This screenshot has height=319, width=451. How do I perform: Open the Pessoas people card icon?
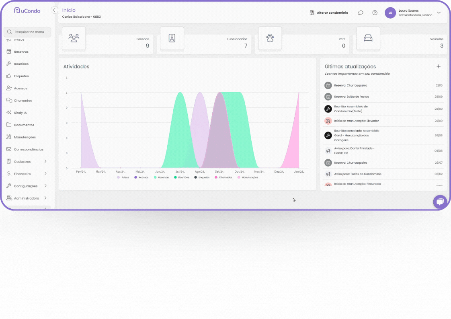(74, 38)
